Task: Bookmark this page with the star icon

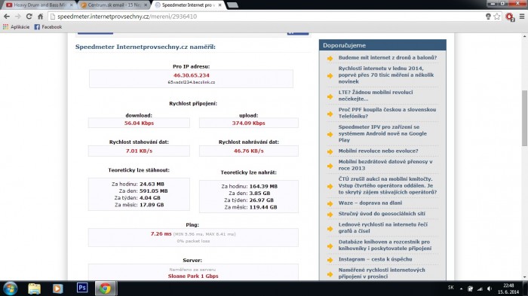Action: 497,16
